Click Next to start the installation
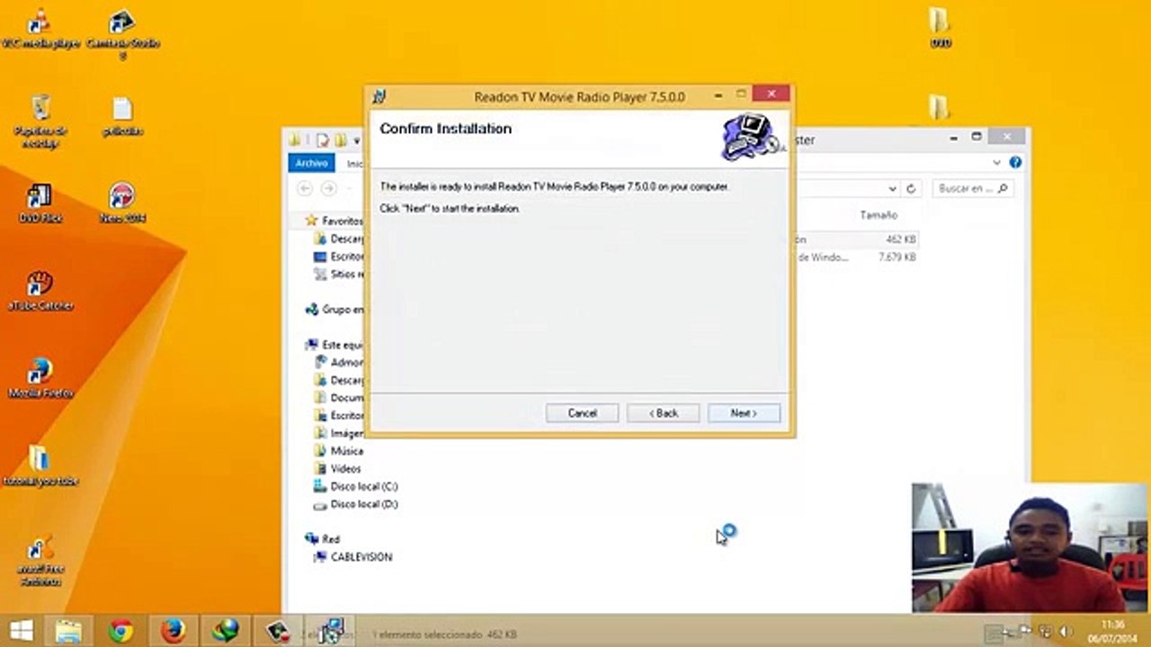Image resolution: width=1151 pixels, height=647 pixels. [744, 413]
